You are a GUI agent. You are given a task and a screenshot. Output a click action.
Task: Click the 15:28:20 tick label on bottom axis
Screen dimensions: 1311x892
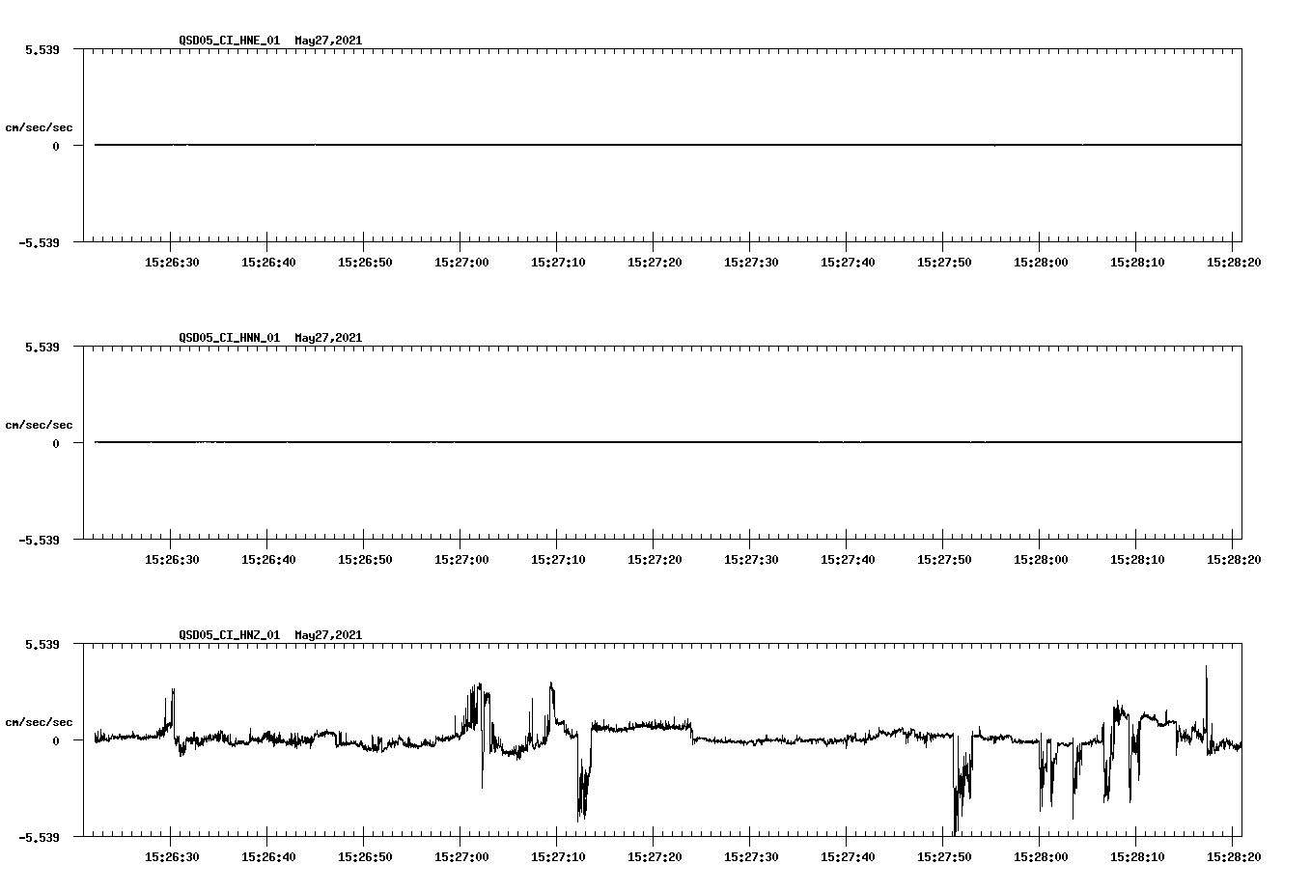[x=1234, y=854]
